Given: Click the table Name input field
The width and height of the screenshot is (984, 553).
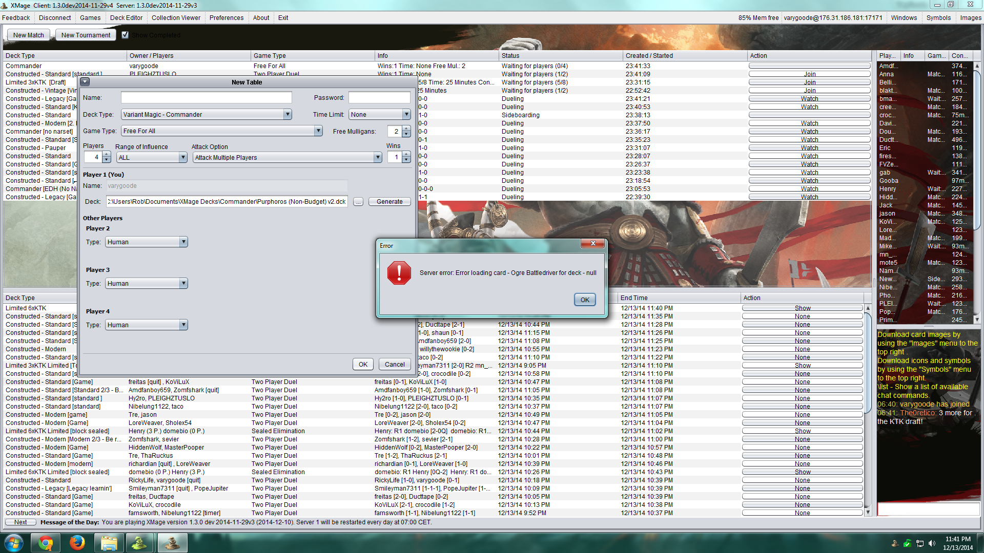Looking at the screenshot, I should coord(206,97).
